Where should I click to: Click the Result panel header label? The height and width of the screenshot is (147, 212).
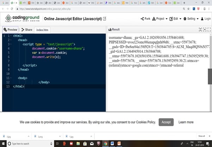pos(114,30)
